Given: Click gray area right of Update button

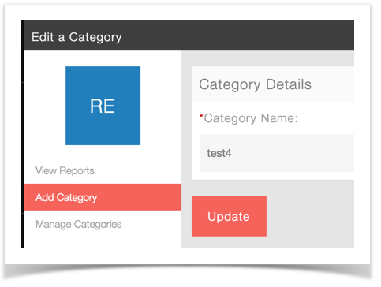Looking at the screenshot, I should tap(310, 216).
